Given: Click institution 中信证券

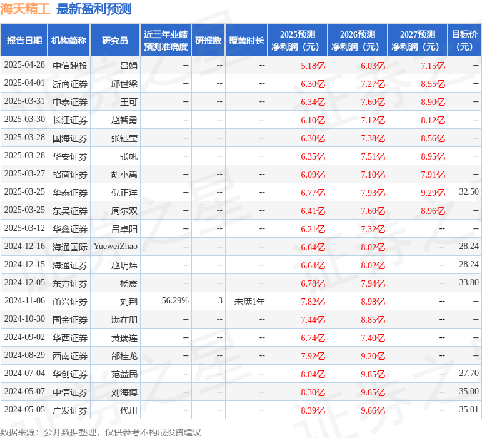Looking at the screenshot, I should point(70,392).
